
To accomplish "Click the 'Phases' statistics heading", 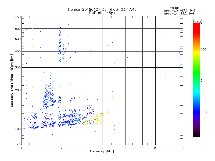I will (x=174, y=8).
